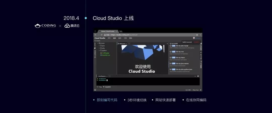Bookmark the page with the star icon
The height and width of the screenshot is (113, 272).
[x=197, y=35]
